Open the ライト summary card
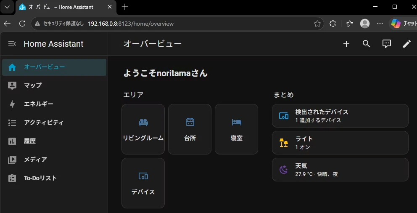 coord(340,143)
